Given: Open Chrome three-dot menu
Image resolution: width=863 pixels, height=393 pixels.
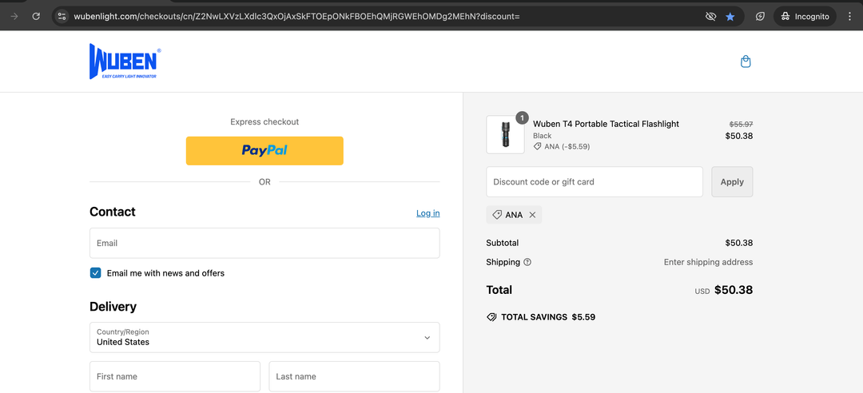Looking at the screenshot, I should [849, 16].
